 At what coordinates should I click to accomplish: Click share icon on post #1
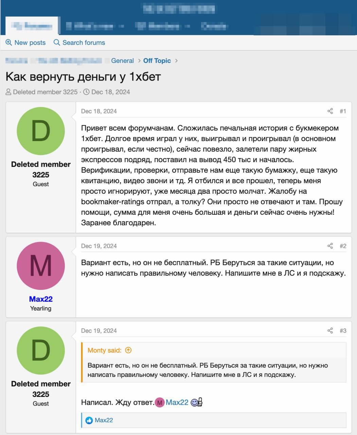click(330, 111)
